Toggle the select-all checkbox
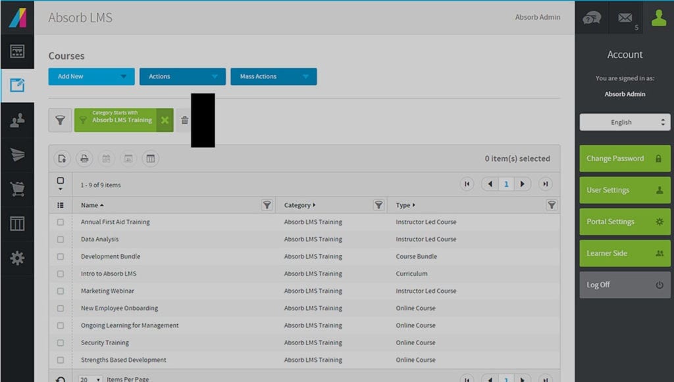This screenshot has height=382, width=674. pyautogui.click(x=60, y=181)
